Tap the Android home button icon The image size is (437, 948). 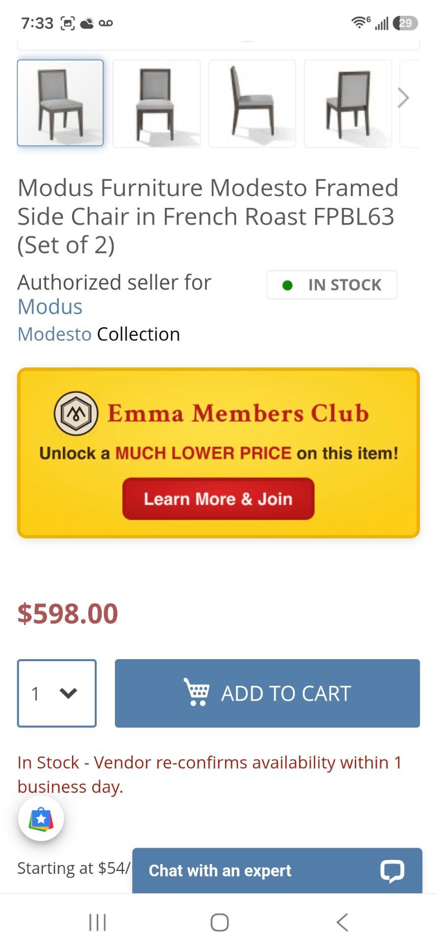(219, 922)
